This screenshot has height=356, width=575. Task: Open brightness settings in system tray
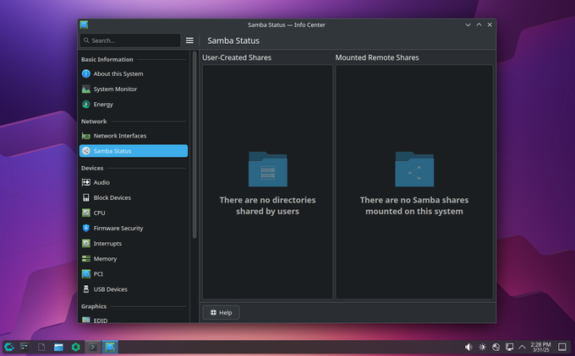point(482,347)
